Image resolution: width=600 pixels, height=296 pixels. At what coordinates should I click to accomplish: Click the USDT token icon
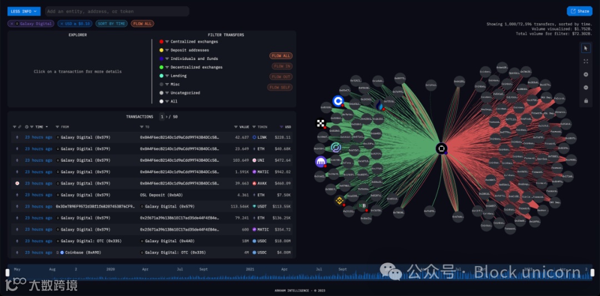(254, 207)
